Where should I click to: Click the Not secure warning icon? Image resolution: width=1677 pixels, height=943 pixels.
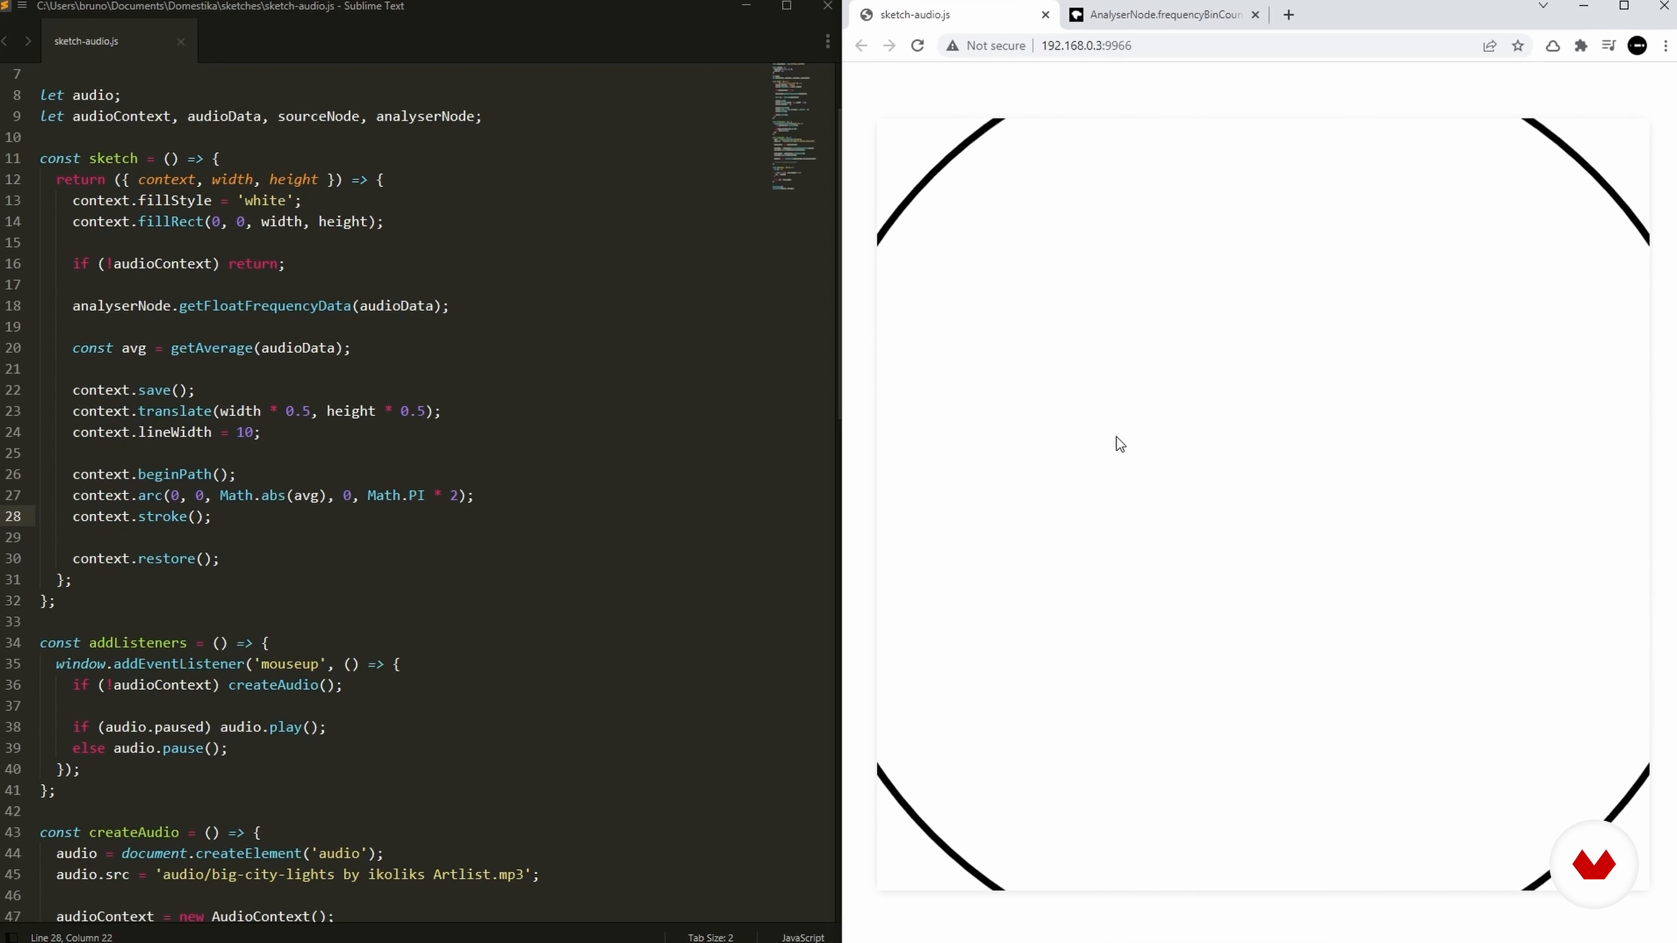(952, 45)
